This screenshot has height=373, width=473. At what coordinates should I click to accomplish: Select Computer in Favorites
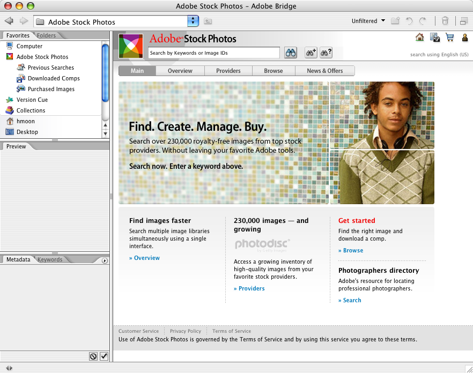29,46
